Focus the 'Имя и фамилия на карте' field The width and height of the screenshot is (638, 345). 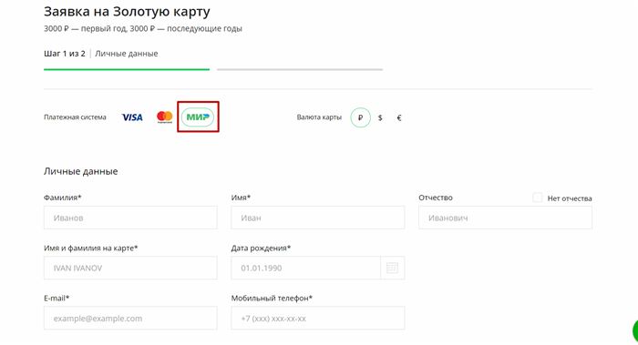pyautogui.click(x=130, y=268)
